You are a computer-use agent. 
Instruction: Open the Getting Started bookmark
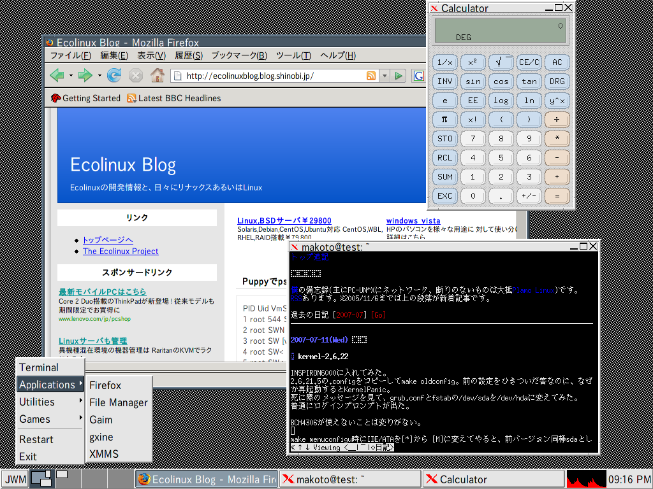click(x=85, y=98)
